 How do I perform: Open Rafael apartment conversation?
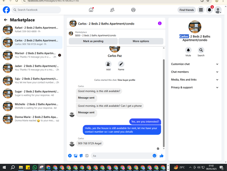[x=32, y=29]
